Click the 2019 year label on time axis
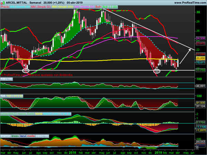The width and height of the screenshot is (207, 155). tap(158, 153)
